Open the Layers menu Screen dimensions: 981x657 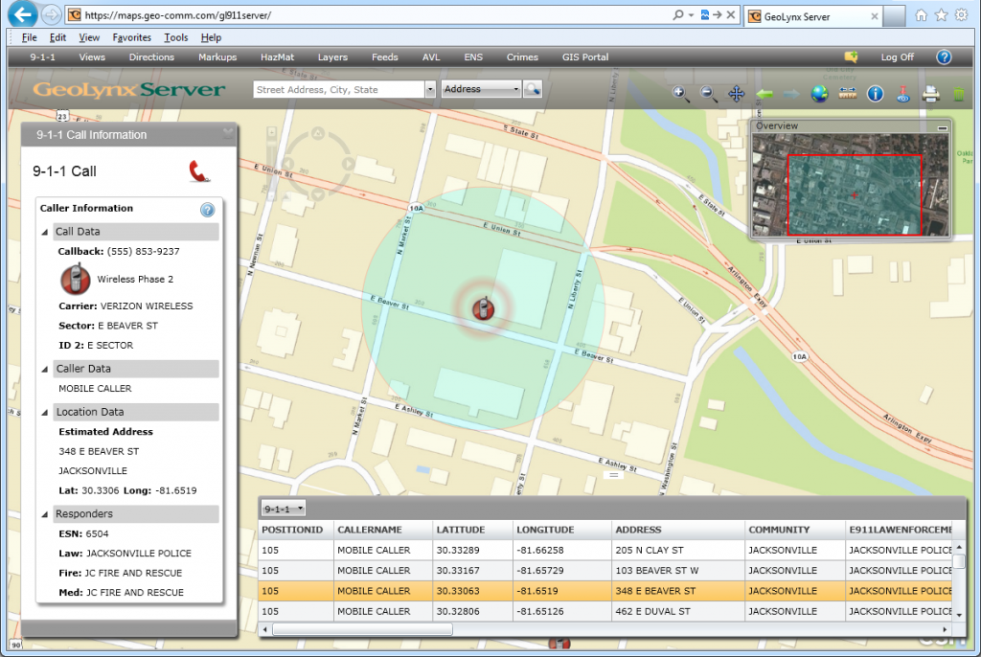pyautogui.click(x=332, y=57)
